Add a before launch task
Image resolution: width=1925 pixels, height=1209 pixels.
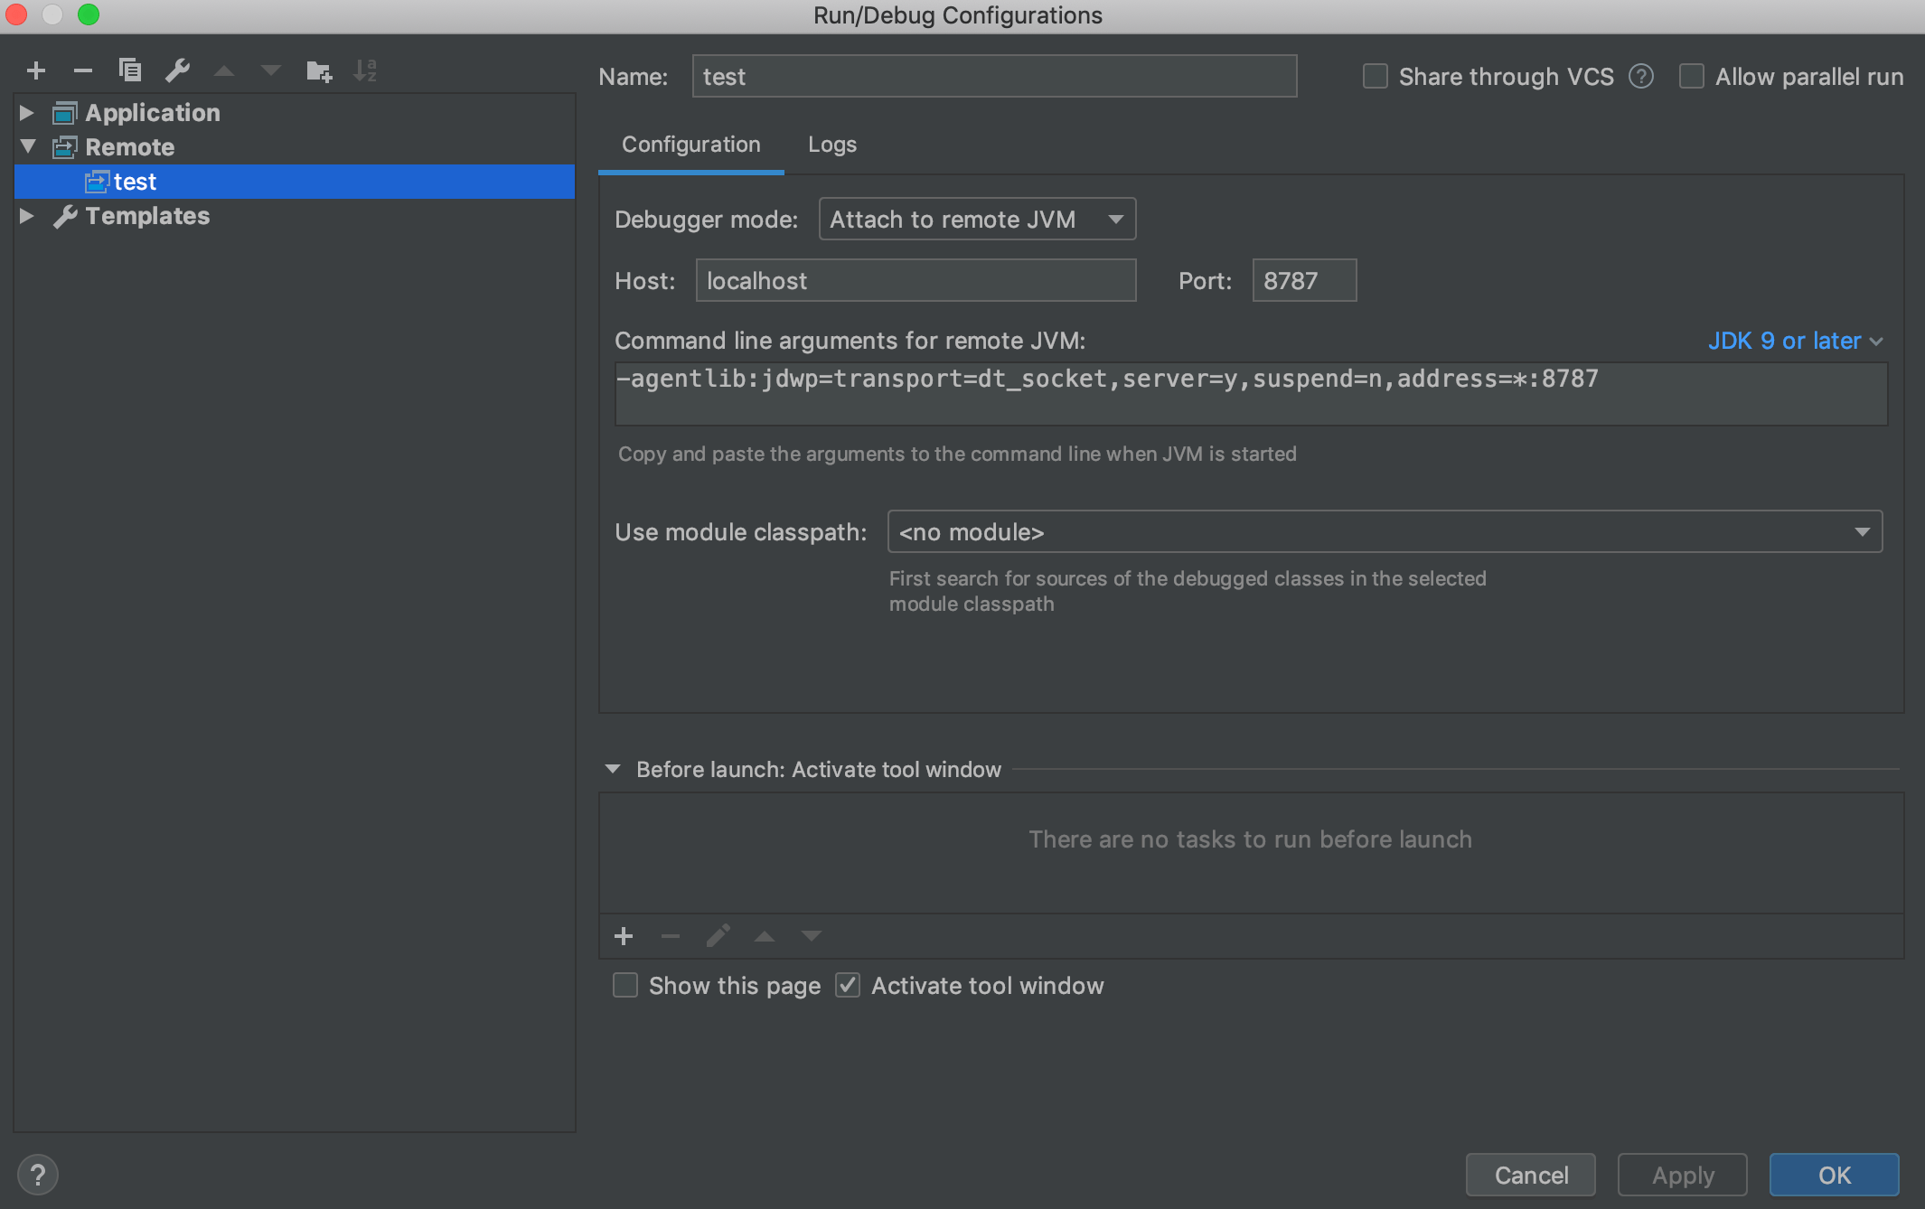[x=624, y=936]
